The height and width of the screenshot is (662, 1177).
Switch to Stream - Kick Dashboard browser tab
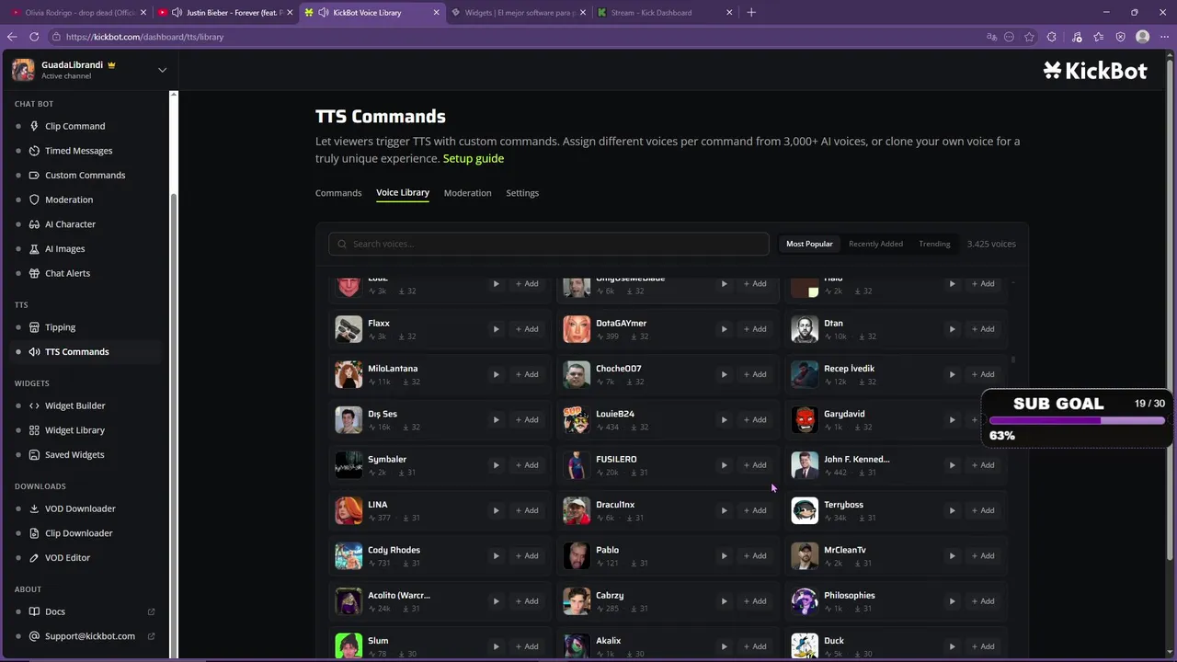(x=664, y=13)
